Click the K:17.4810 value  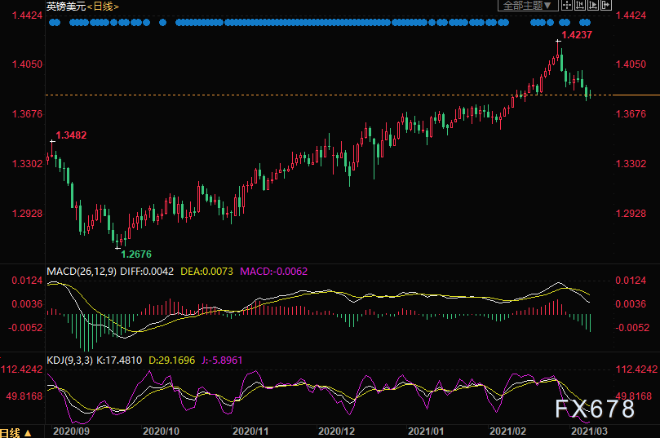click(119, 361)
